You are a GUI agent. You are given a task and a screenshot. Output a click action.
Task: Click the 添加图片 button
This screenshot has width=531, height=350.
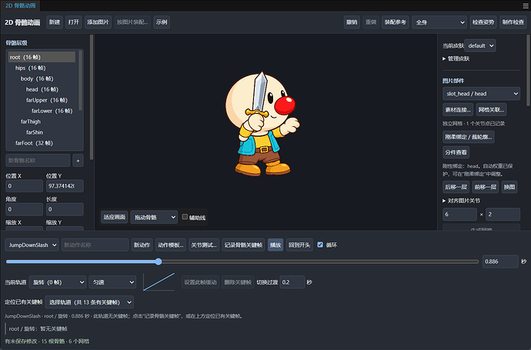click(x=98, y=22)
